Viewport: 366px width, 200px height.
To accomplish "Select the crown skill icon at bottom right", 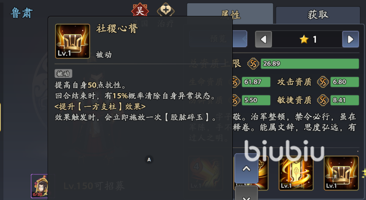I will (341, 173).
